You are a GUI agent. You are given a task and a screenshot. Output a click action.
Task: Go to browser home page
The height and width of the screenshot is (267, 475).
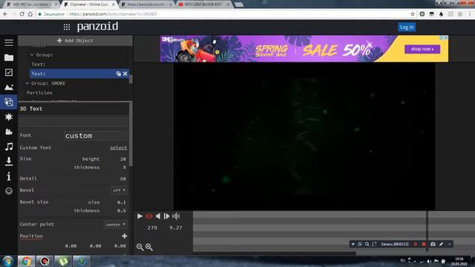tap(30, 14)
